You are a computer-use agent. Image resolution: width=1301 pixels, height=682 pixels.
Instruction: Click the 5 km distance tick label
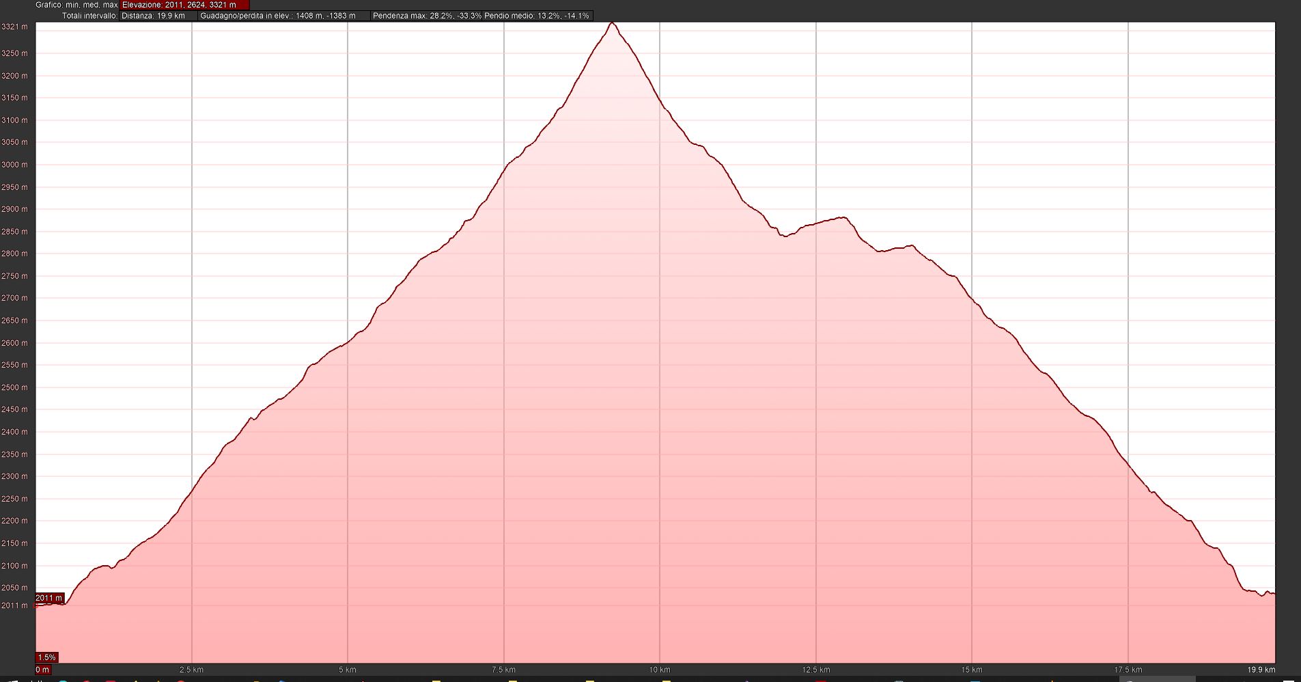point(348,670)
